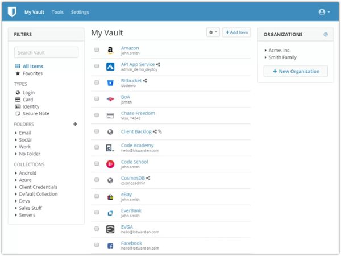
Task: Click the add folder plus icon
Action: pyautogui.click(x=75, y=124)
